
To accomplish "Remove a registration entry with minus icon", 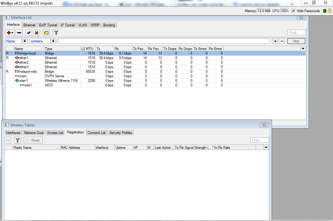I will (x=7, y=140).
